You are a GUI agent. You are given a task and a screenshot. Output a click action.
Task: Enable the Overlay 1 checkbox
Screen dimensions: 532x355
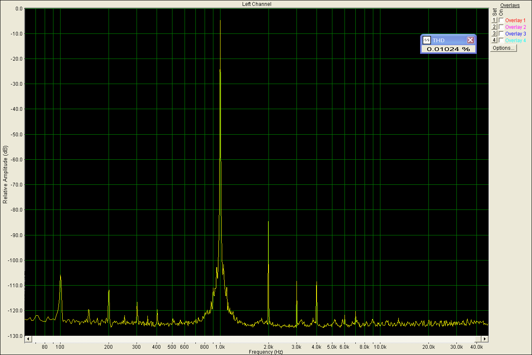[x=501, y=20]
